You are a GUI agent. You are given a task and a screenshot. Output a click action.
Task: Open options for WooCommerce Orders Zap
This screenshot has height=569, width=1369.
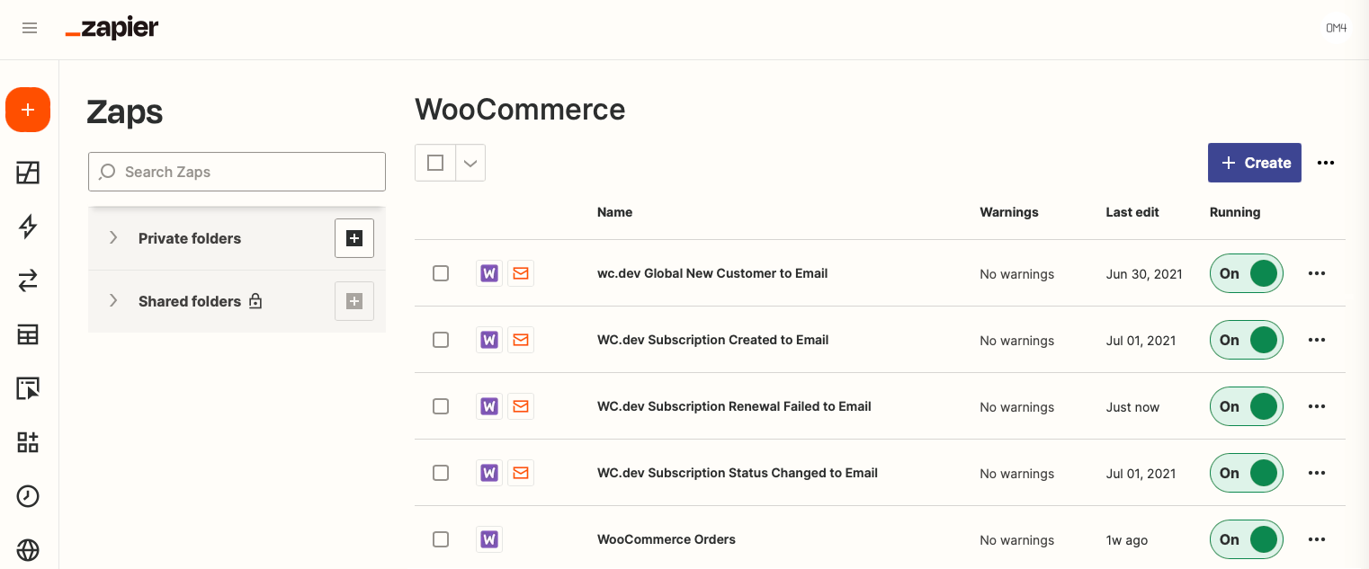pyautogui.click(x=1317, y=539)
